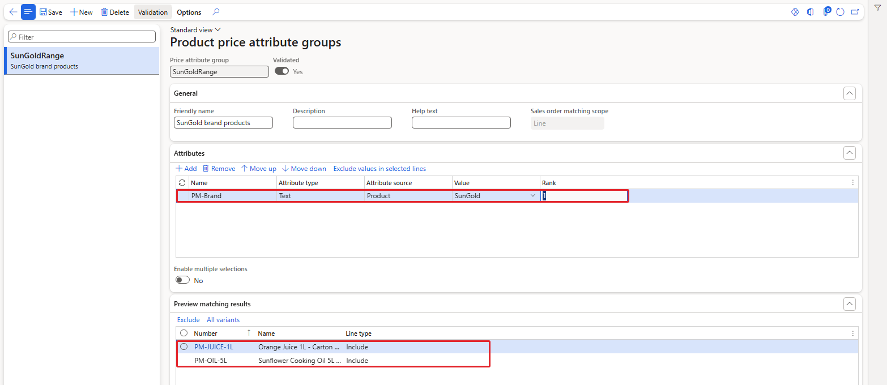Delete the current record
The width and height of the screenshot is (887, 385).
click(x=115, y=12)
